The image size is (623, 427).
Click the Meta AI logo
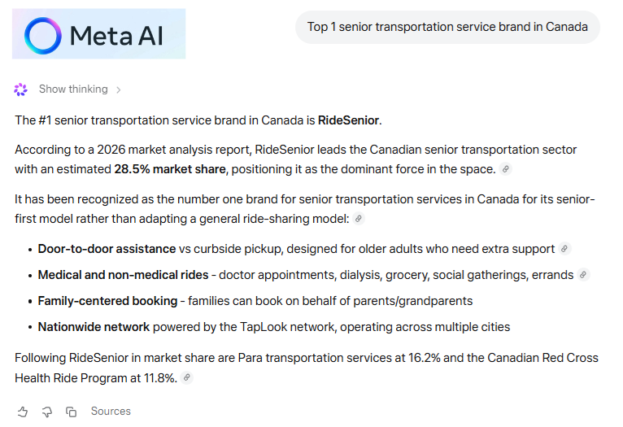pyautogui.click(x=98, y=34)
